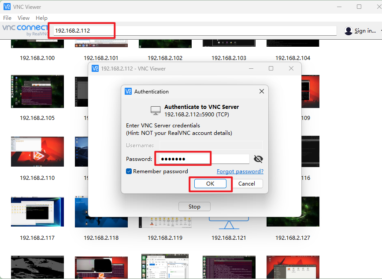The width and height of the screenshot is (382, 279).
Task: Click the 192.168.2.101 label
Action: click(x=101, y=58)
